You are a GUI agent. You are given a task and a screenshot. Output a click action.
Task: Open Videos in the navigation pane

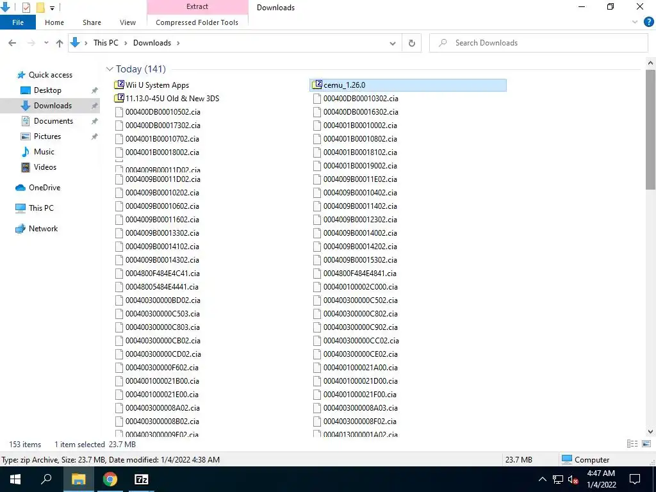[x=45, y=167]
